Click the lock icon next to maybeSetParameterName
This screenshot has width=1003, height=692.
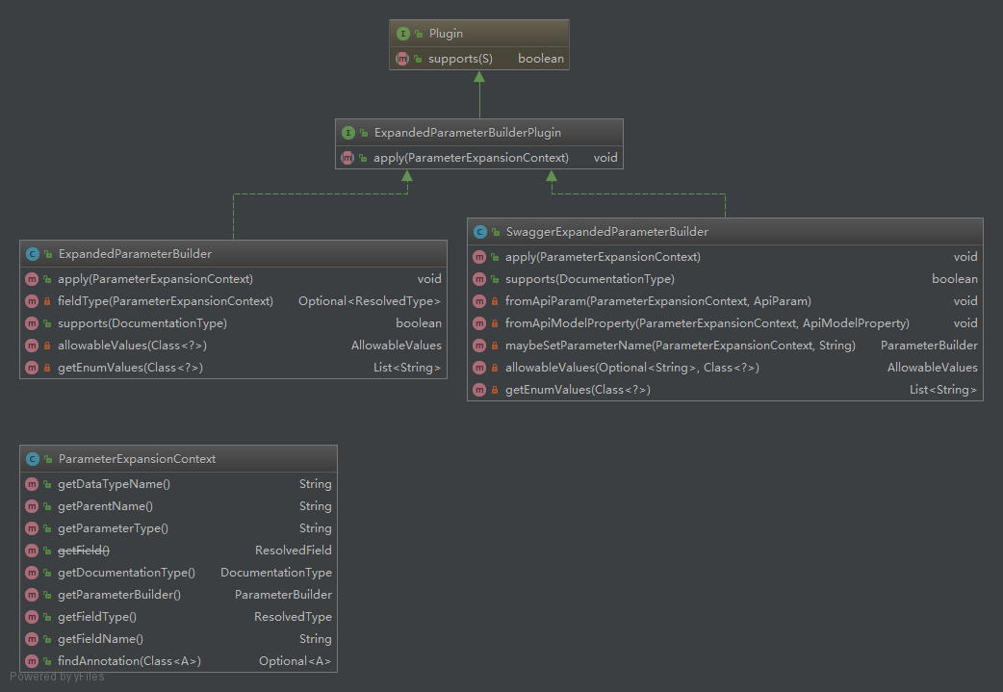tap(495, 346)
